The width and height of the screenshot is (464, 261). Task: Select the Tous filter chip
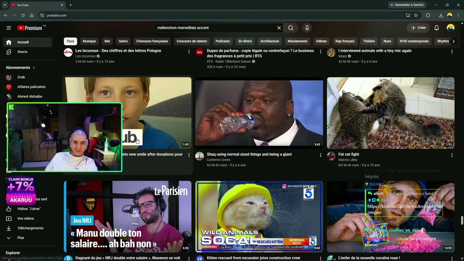(x=70, y=41)
